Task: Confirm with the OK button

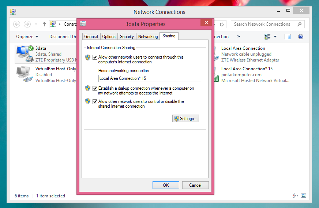Action: [166, 185]
